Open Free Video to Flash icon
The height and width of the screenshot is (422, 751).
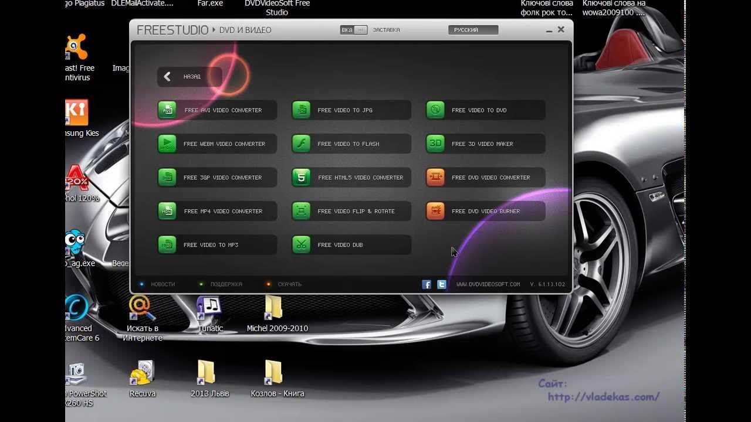(x=302, y=144)
